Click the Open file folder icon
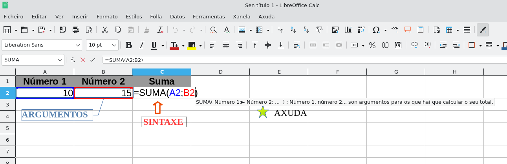This screenshot has height=164, width=507. pyautogui.click(x=24, y=30)
